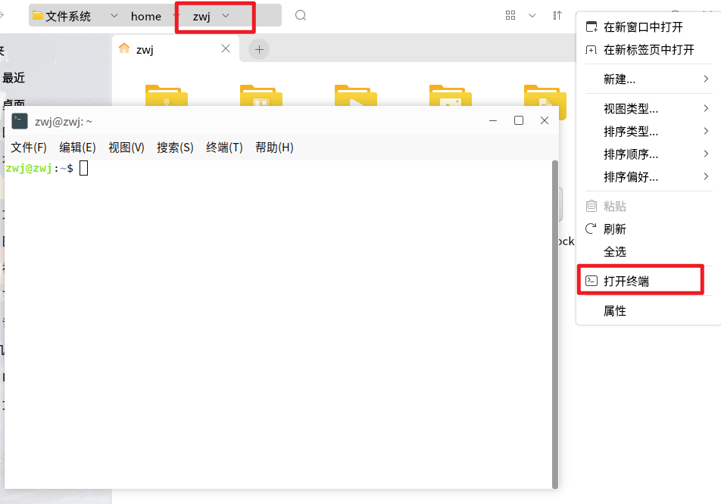This screenshot has height=504, width=721.
Task: Open the view mode dropdown arrow
Action: (532, 16)
